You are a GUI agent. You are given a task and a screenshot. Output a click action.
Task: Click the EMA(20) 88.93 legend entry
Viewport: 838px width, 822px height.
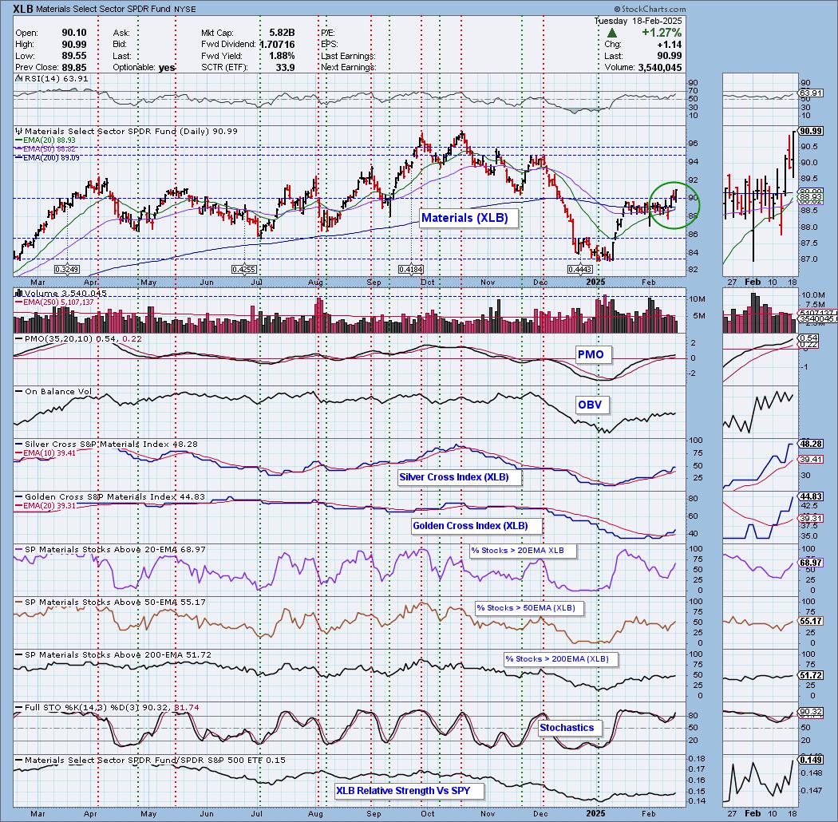[x=45, y=140]
